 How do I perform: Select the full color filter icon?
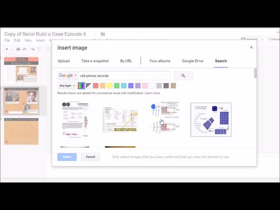tap(81, 86)
